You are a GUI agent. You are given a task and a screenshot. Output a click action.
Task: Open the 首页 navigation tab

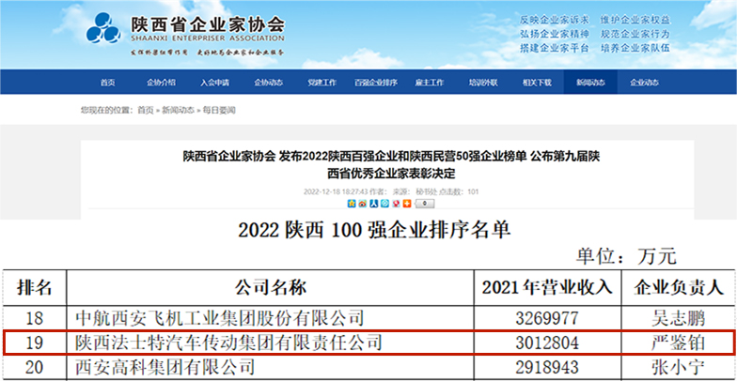(108, 83)
